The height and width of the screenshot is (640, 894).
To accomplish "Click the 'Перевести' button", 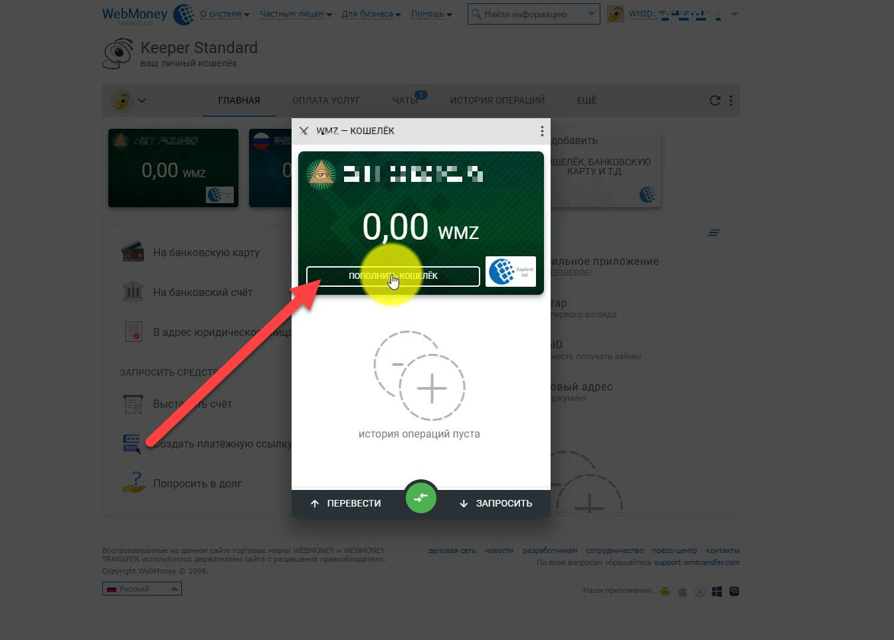I will (x=346, y=503).
